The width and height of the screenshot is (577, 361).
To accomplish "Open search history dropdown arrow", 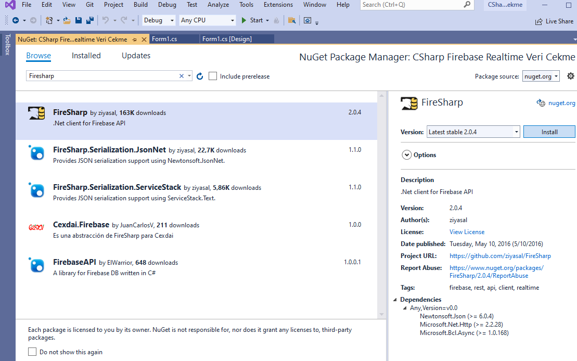I will (x=189, y=76).
